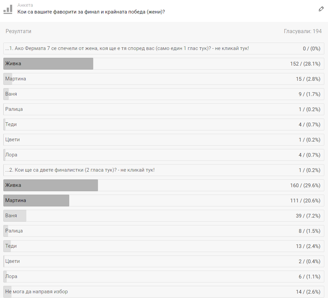The width and height of the screenshot is (328, 298).
Task: Click the bar chart poll icon
Action: (8, 9)
